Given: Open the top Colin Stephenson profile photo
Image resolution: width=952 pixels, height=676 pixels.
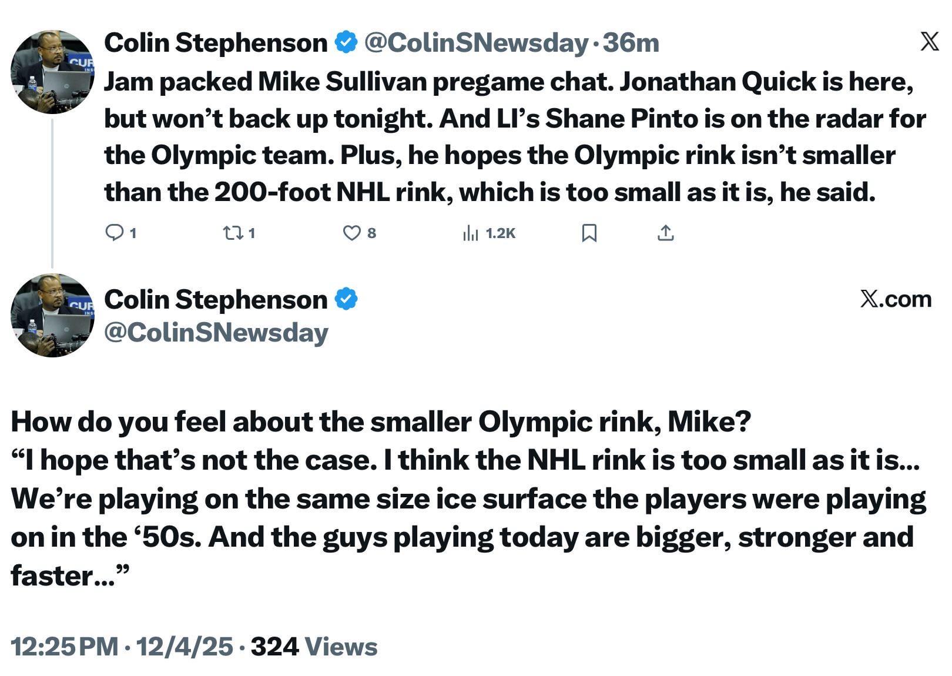Looking at the screenshot, I should coord(52,72).
